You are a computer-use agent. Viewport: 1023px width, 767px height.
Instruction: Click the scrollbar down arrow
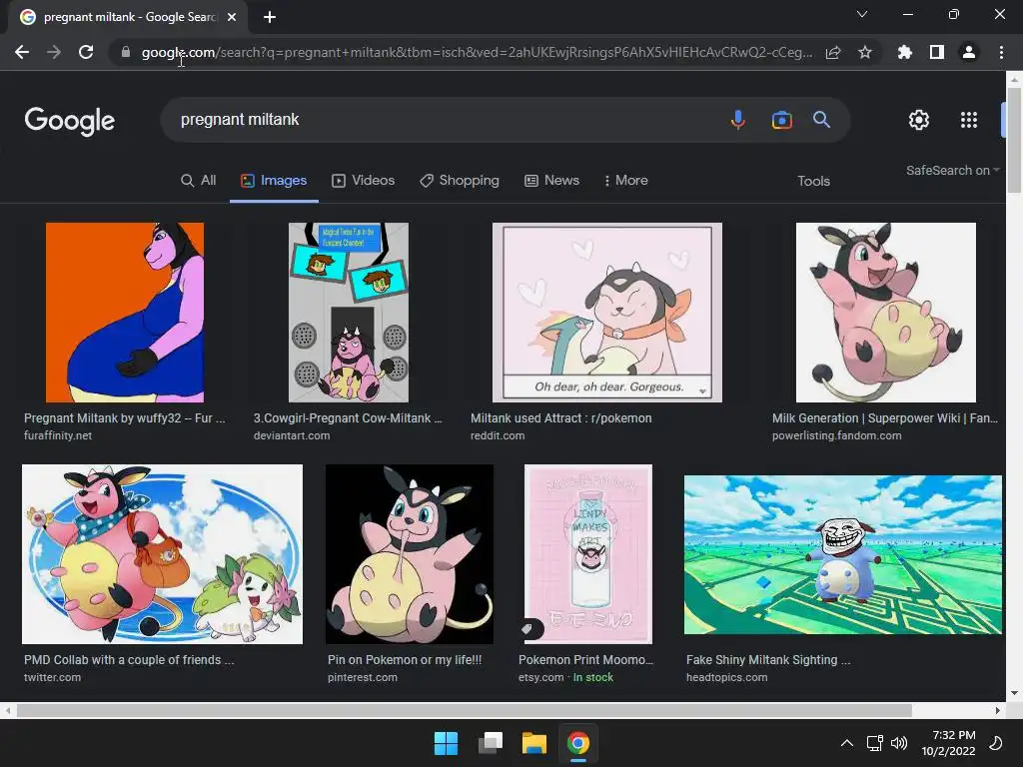click(x=1014, y=693)
